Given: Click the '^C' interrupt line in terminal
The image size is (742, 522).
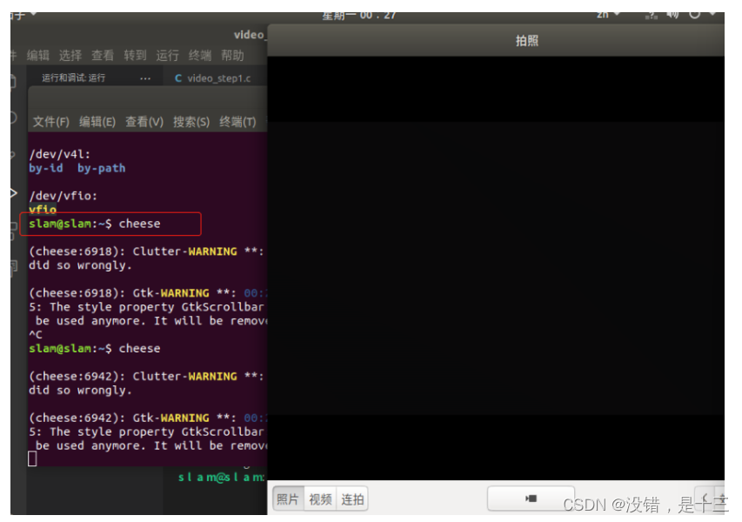Looking at the screenshot, I should (x=36, y=335).
